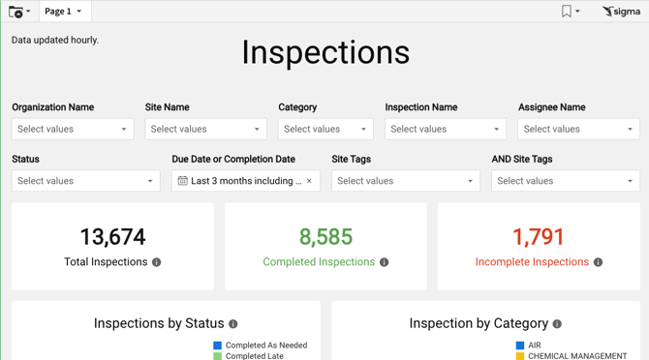Open the folder history icon menu

click(x=19, y=12)
